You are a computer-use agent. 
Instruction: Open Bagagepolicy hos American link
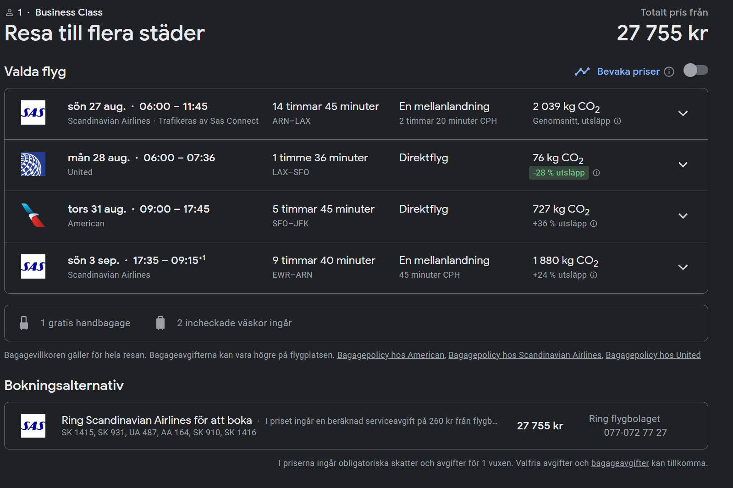click(391, 355)
